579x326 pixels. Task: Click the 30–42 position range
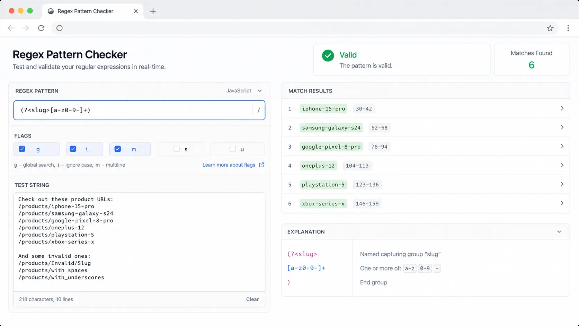pyautogui.click(x=364, y=109)
